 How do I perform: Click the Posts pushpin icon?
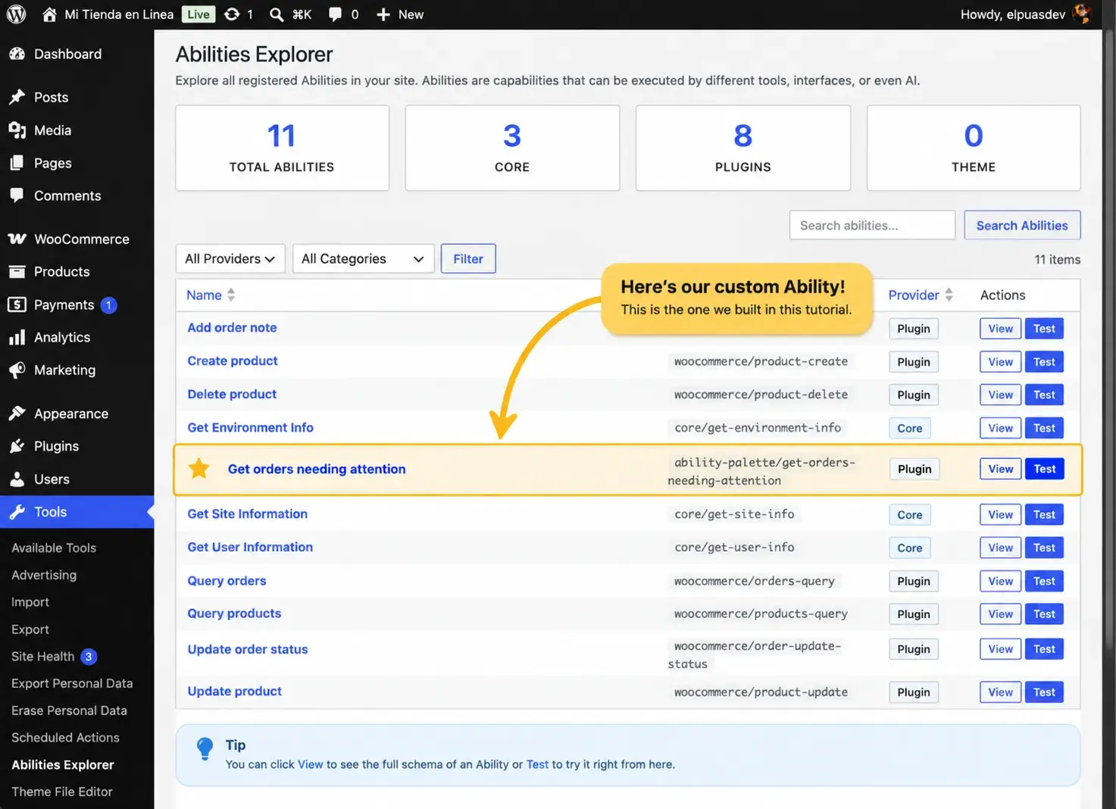point(17,97)
